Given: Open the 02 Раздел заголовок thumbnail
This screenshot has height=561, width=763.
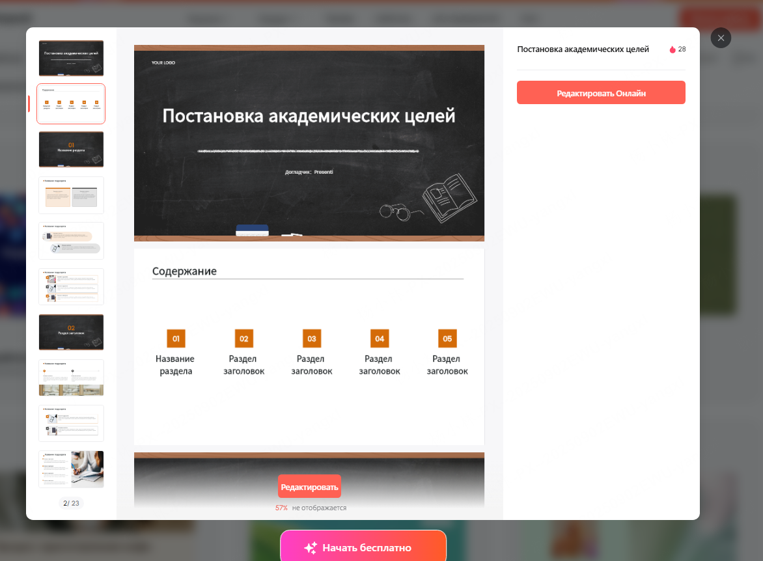Looking at the screenshot, I should [x=71, y=332].
